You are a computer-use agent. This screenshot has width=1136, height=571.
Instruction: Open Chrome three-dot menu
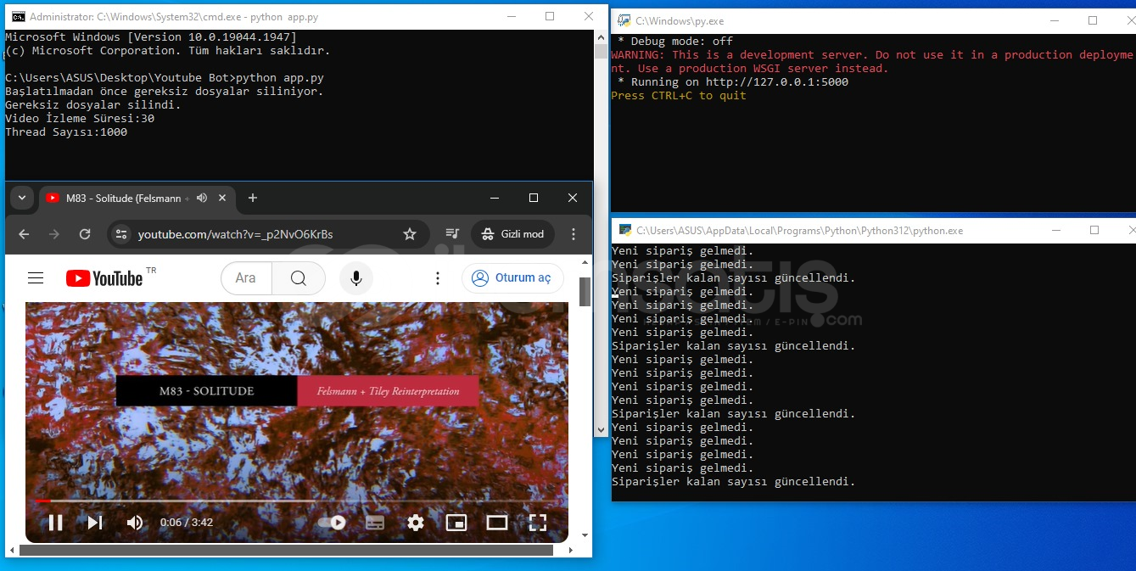click(x=574, y=234)
